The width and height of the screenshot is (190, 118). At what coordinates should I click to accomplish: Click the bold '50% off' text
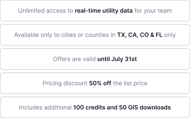100,83
